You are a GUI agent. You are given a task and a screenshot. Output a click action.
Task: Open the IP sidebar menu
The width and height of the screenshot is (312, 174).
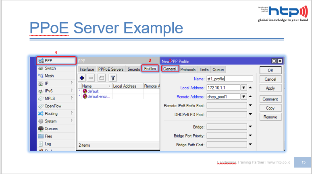point(56,83)
